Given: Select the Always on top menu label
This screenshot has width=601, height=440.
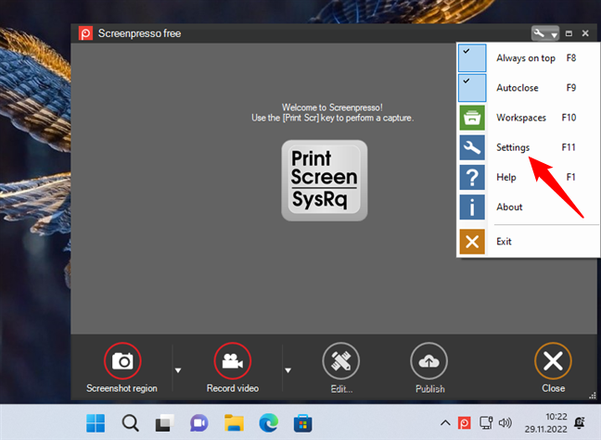Looking at the screenshot, I should 526,58.
